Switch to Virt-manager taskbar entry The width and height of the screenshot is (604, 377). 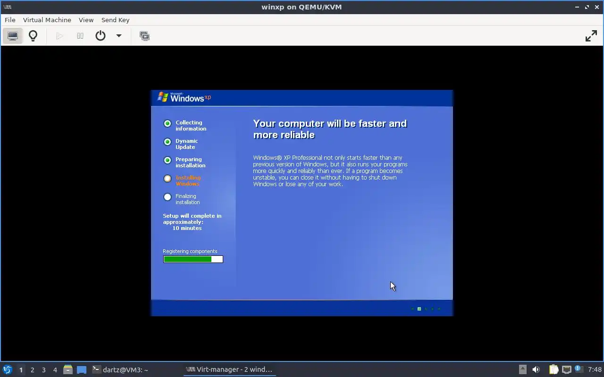point(229,369)
